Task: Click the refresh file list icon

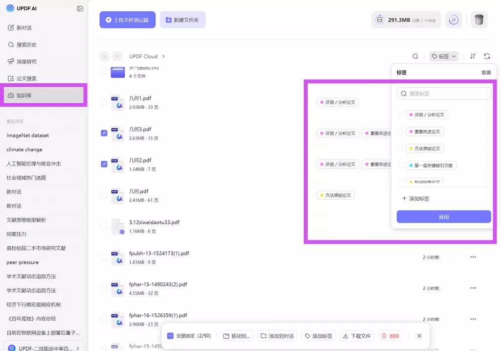Action: [x=487, y=56]
